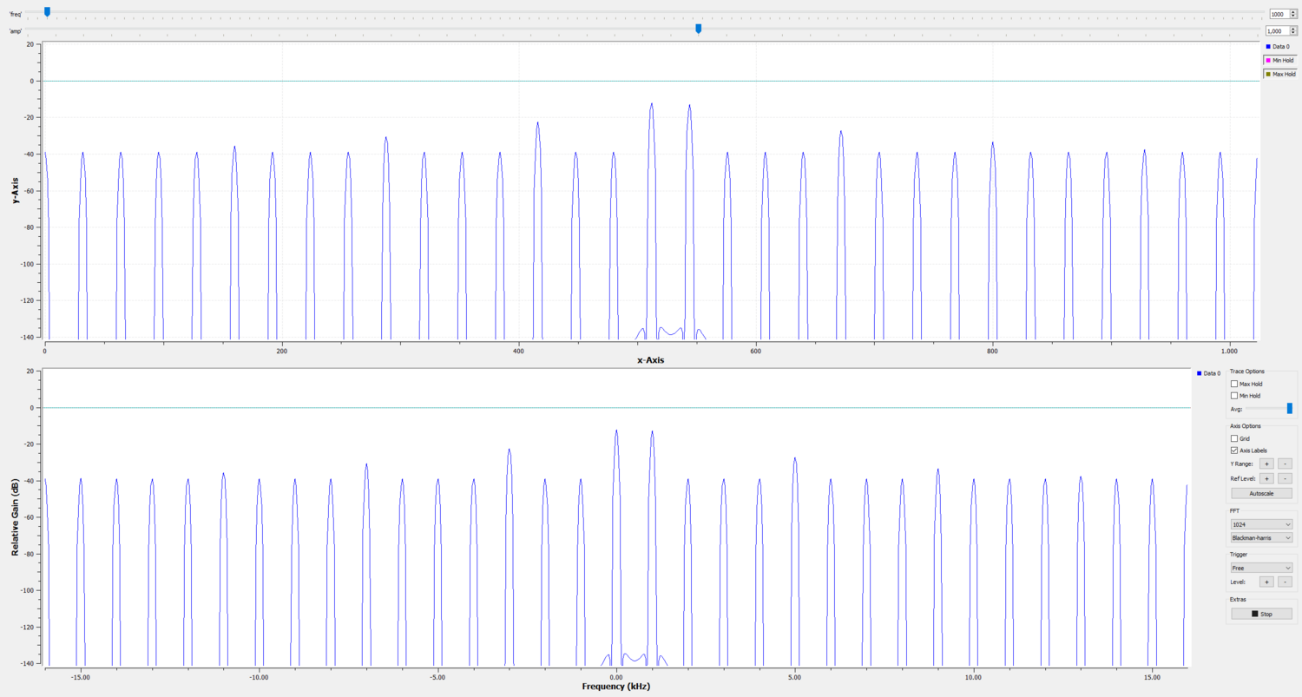Decrease freq with the spinbox down arrow
This screenshot has width=1302, height=697.
pyautogui.click(x=1292, y=17)
